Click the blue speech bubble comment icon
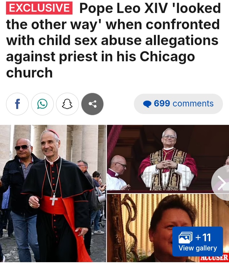229x266 pixels. point(147,104)
